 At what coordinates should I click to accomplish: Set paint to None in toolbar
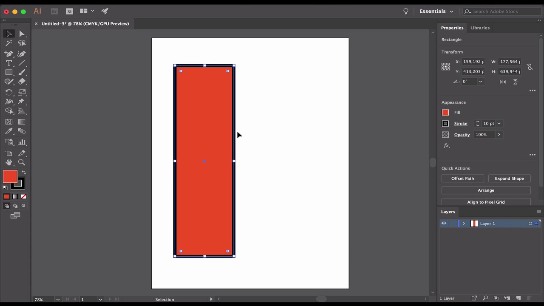[x=23, y=196]
